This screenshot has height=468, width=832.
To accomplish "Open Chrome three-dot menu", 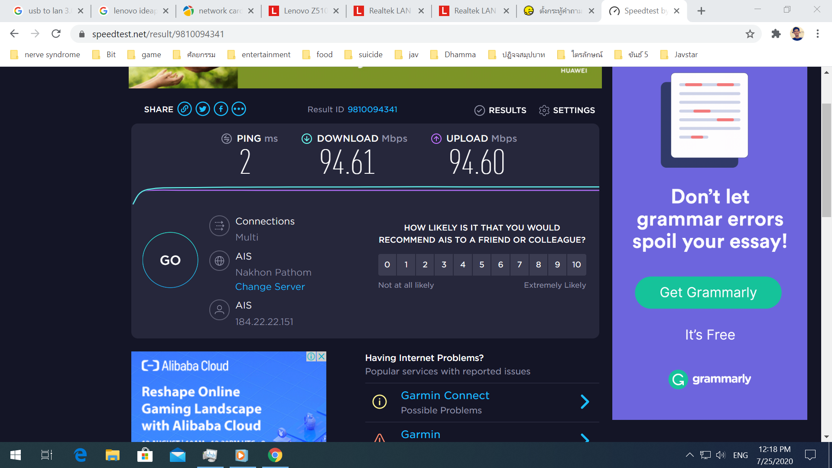I will (x=818, y=34).
